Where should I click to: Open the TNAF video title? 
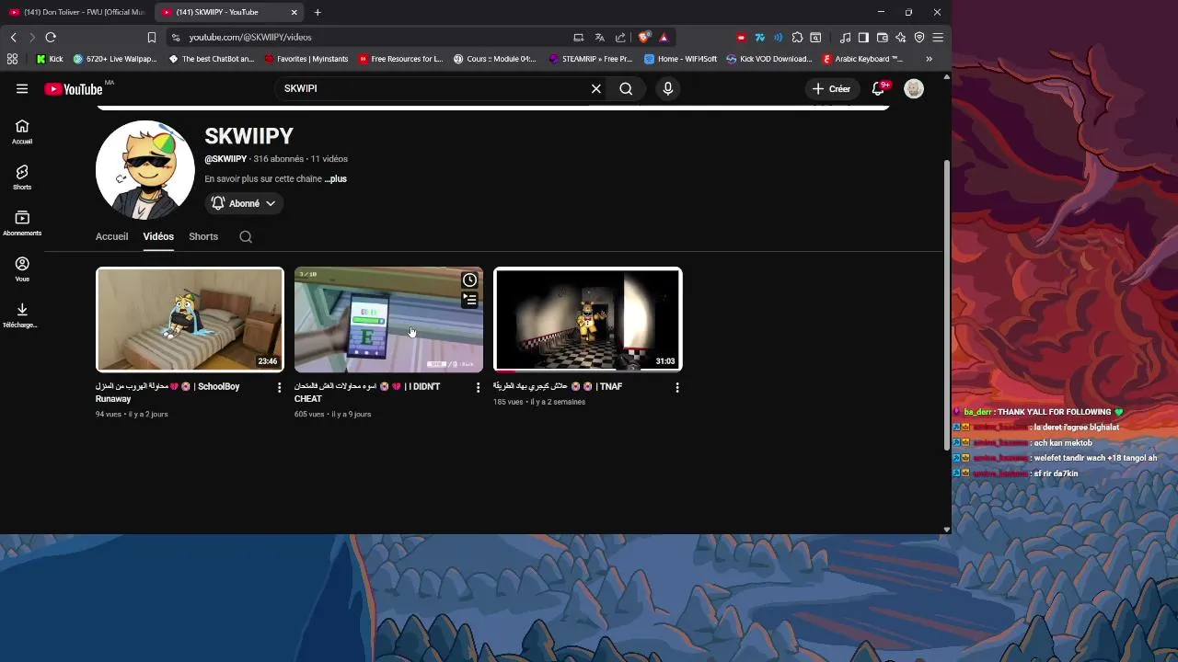(558, 387)
